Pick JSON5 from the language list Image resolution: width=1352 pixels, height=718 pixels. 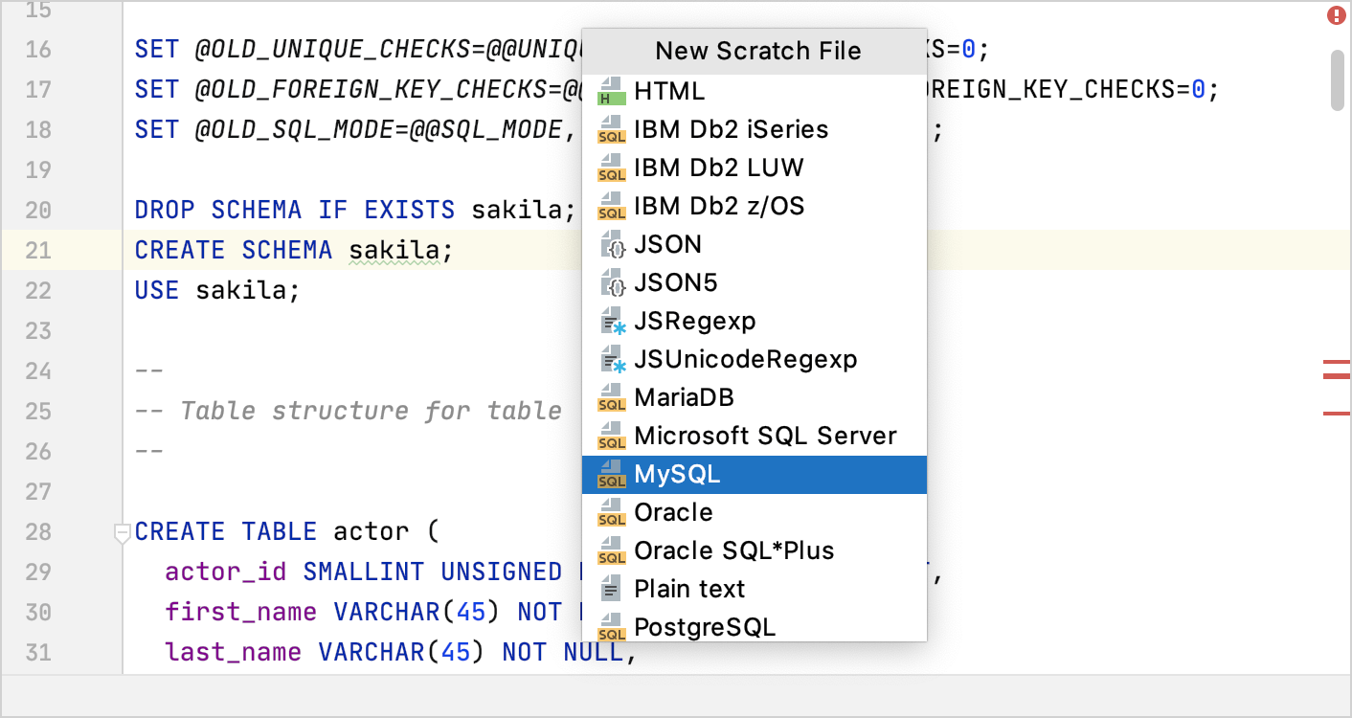coord(675,283)
